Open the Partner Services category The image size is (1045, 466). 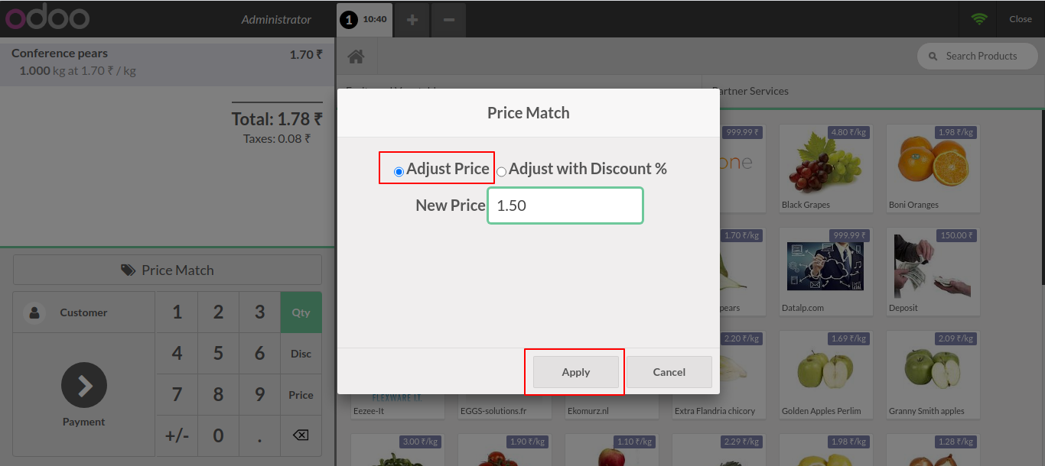[x=750, y=91]
